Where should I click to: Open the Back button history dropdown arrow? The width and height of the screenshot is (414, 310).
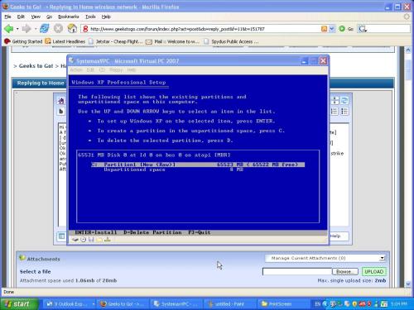point(17,29)
